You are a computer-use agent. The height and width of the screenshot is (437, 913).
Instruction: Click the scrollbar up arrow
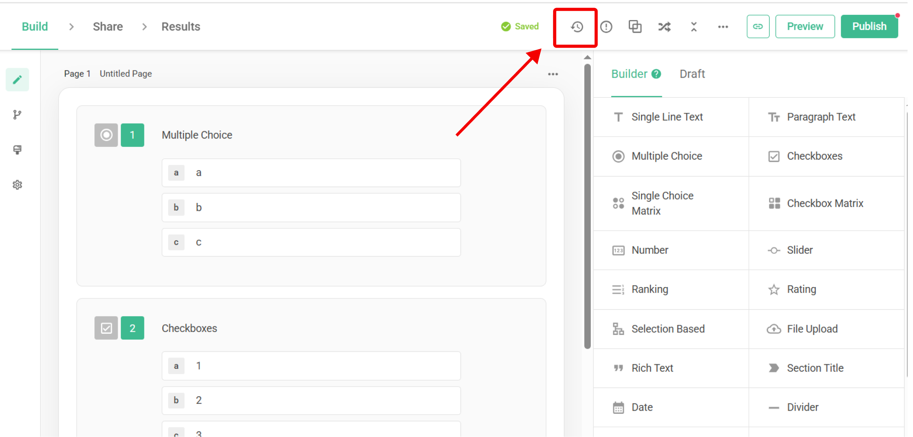tap(587, 57)
